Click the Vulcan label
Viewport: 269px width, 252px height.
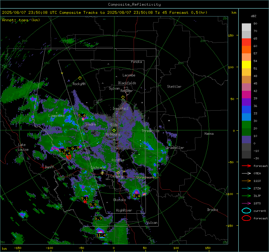(x=152, y=223)
